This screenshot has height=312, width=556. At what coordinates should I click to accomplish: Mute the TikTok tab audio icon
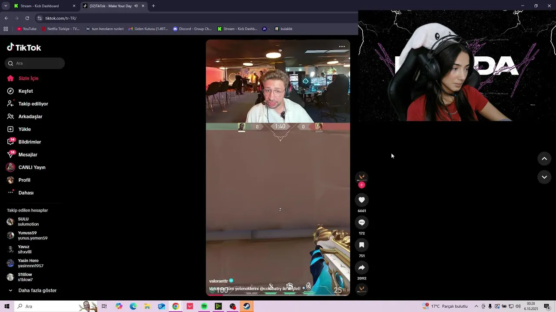pos(136,6)
